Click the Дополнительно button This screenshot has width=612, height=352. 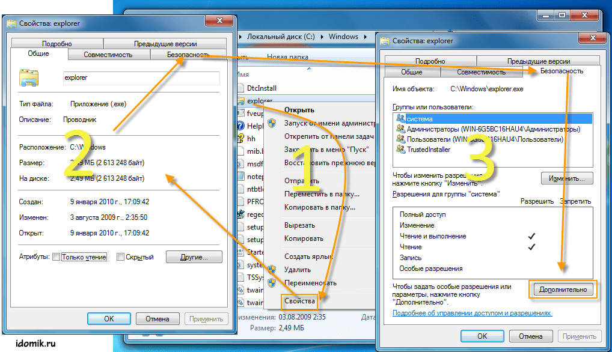coord(563,290)
